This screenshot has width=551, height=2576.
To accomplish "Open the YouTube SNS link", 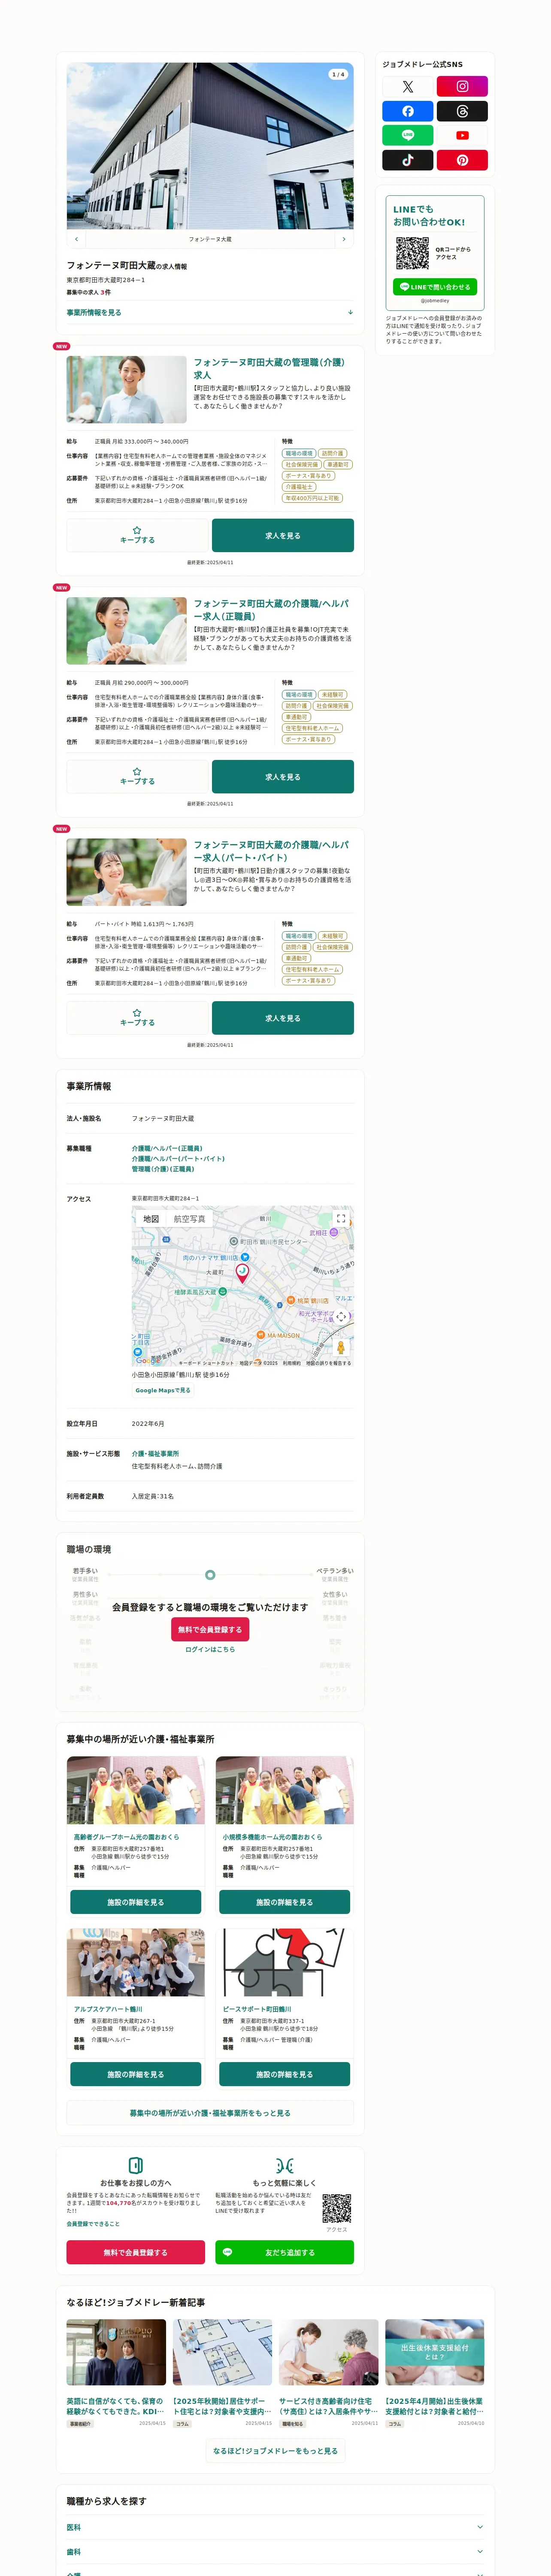I will pos(462,135).
